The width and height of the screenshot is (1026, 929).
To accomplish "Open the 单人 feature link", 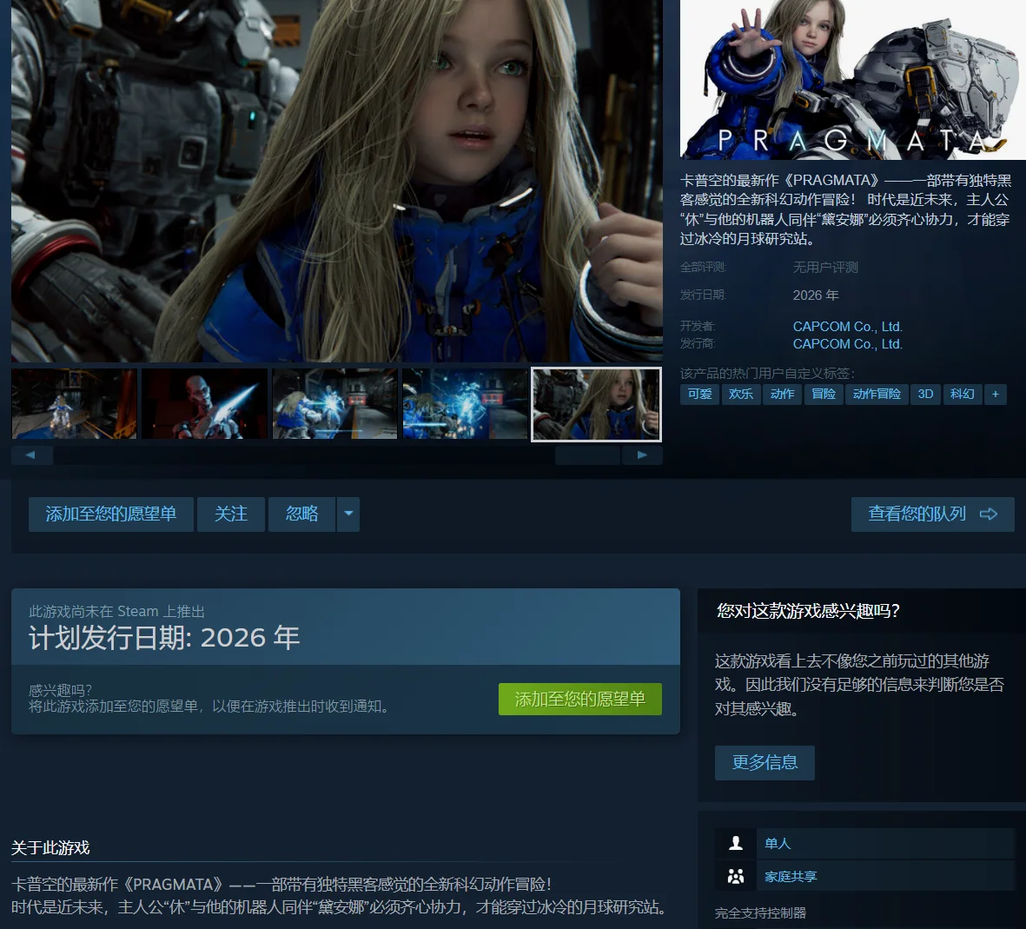I will tap(778, 843).
